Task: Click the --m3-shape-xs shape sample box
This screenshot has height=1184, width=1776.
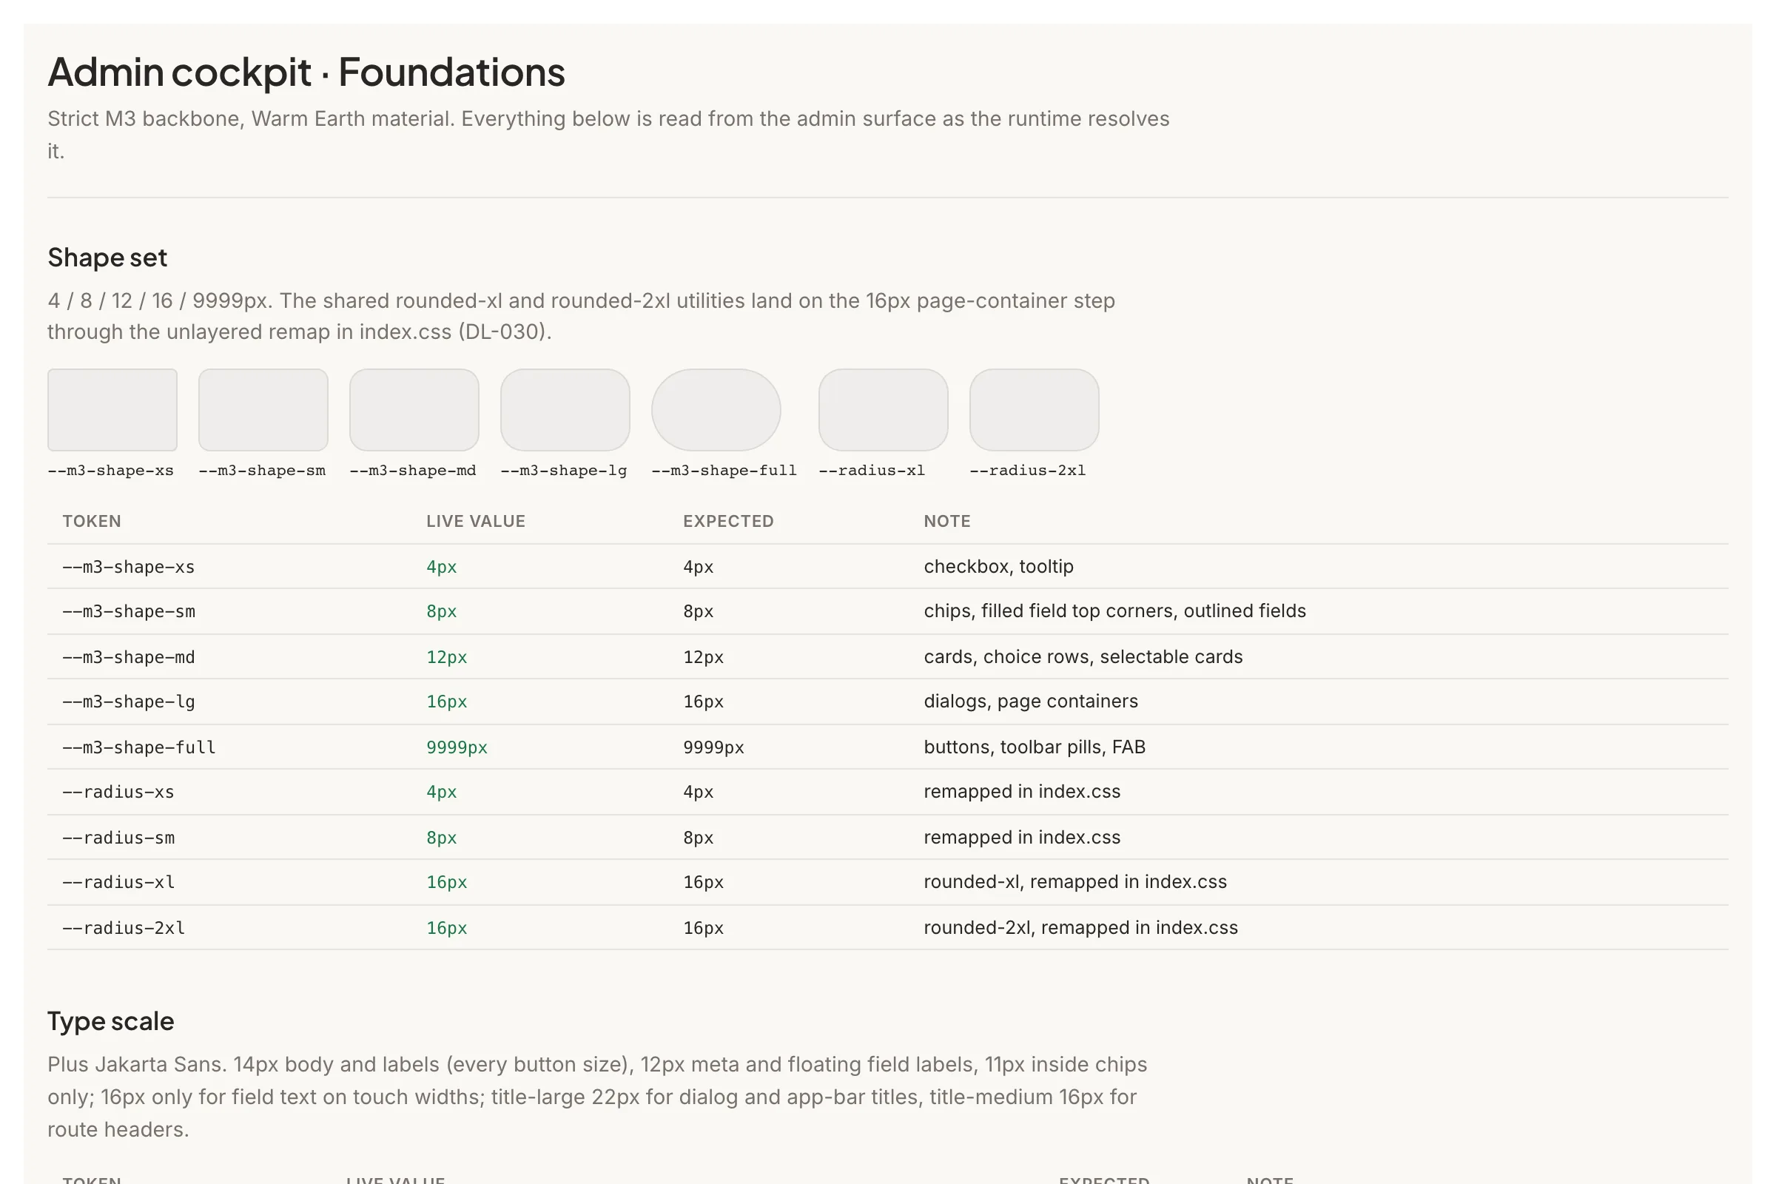Action: [x=112, y=410]
